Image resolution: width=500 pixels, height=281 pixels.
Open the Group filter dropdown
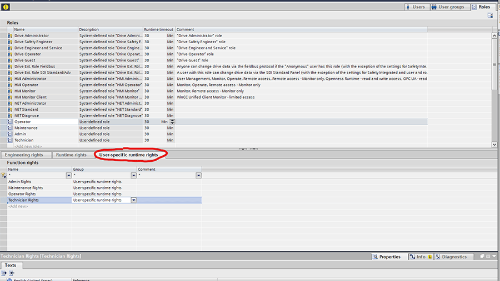click(x=133, y=175)
